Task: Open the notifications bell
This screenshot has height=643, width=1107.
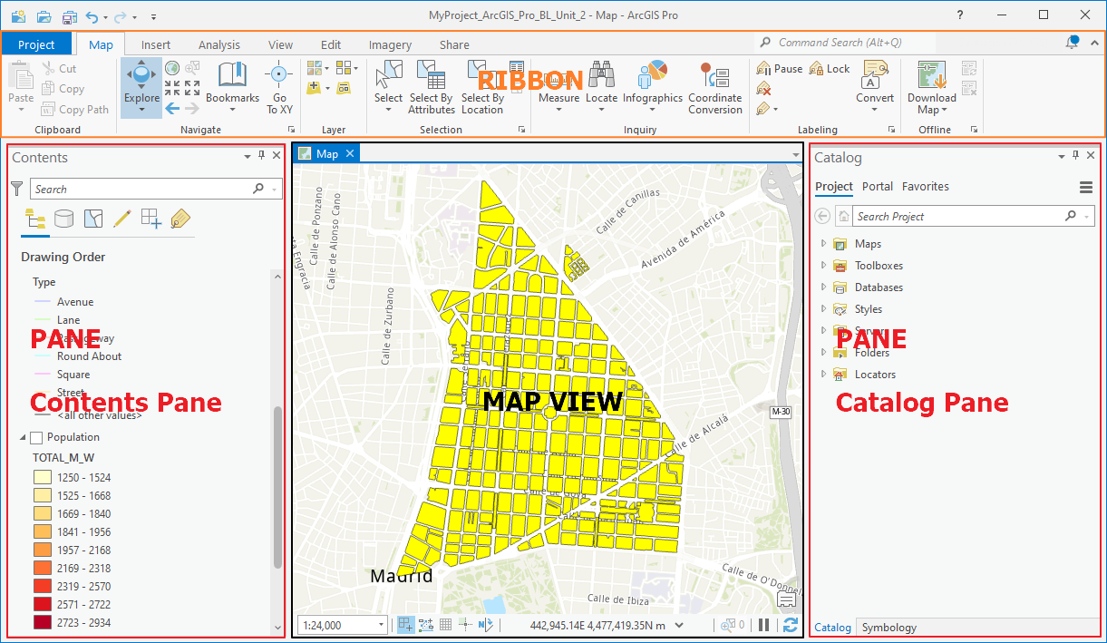Action: click(1073, 42)
